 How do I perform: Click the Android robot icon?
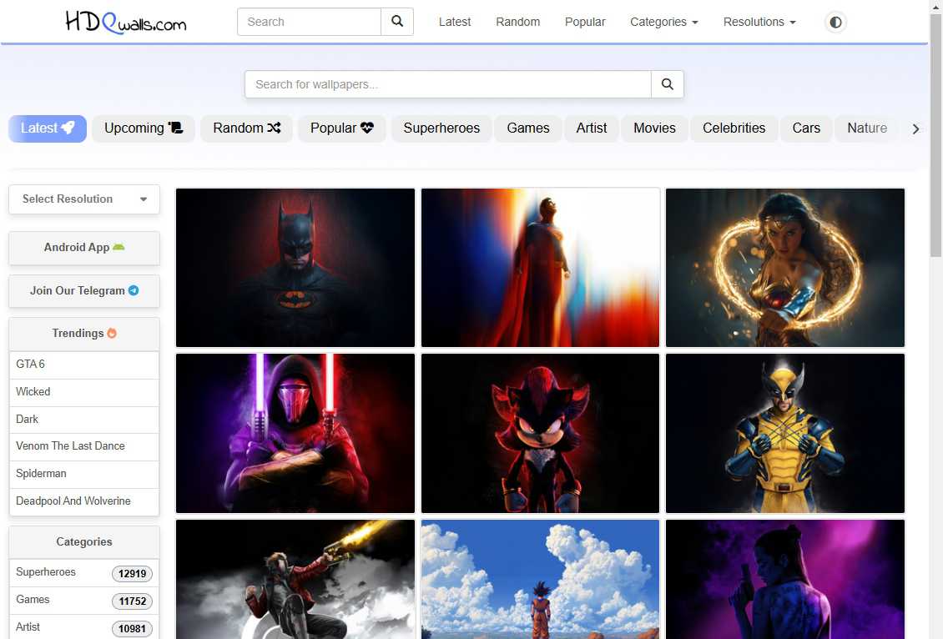(119, 247)
